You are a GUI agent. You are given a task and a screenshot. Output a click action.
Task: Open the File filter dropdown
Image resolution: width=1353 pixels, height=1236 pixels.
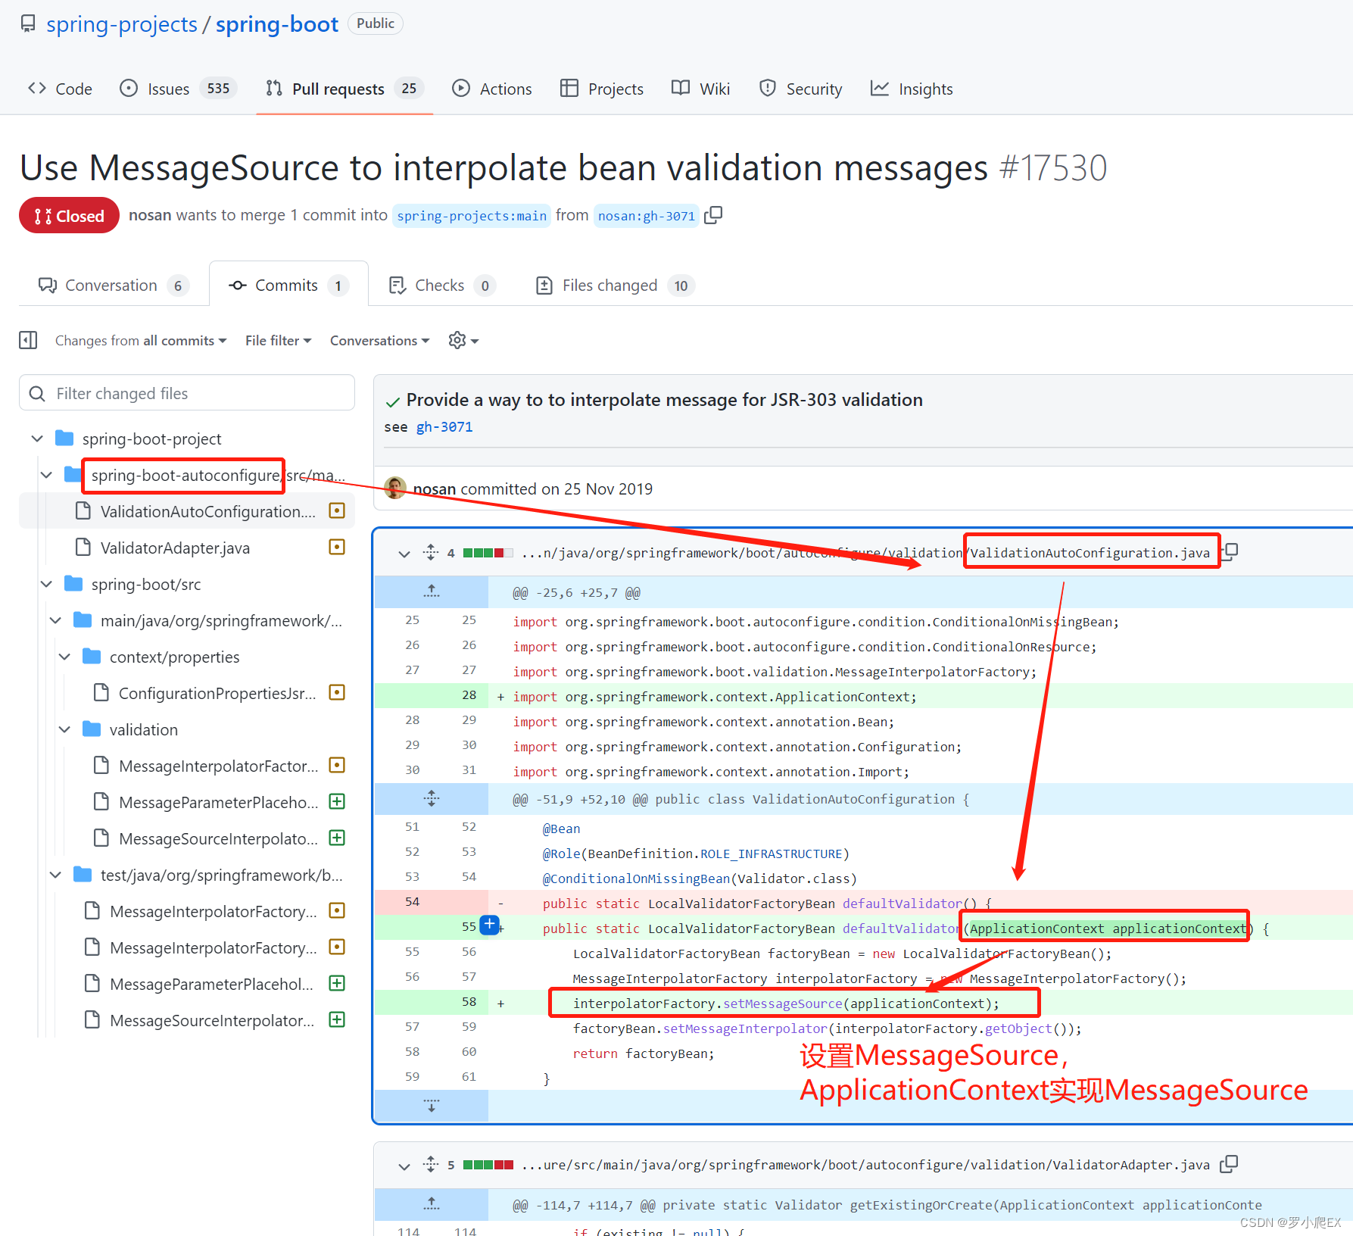tap(277, 340)
